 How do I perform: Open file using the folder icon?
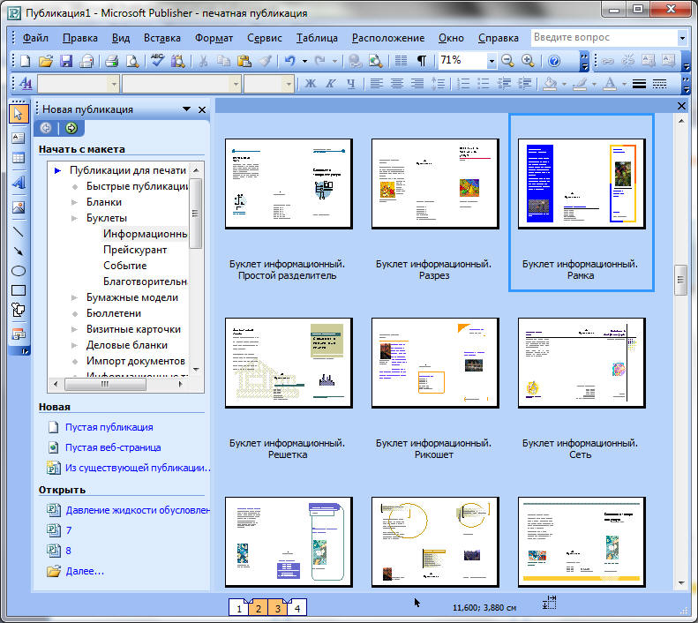click(45, 61)
